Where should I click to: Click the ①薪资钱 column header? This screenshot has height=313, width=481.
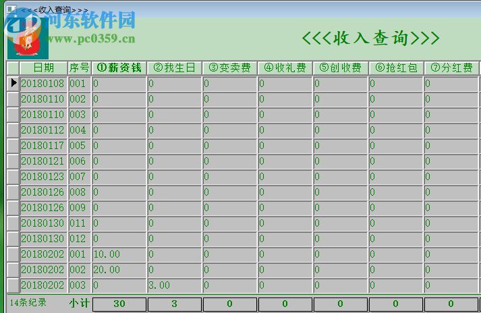coord(119,68)
